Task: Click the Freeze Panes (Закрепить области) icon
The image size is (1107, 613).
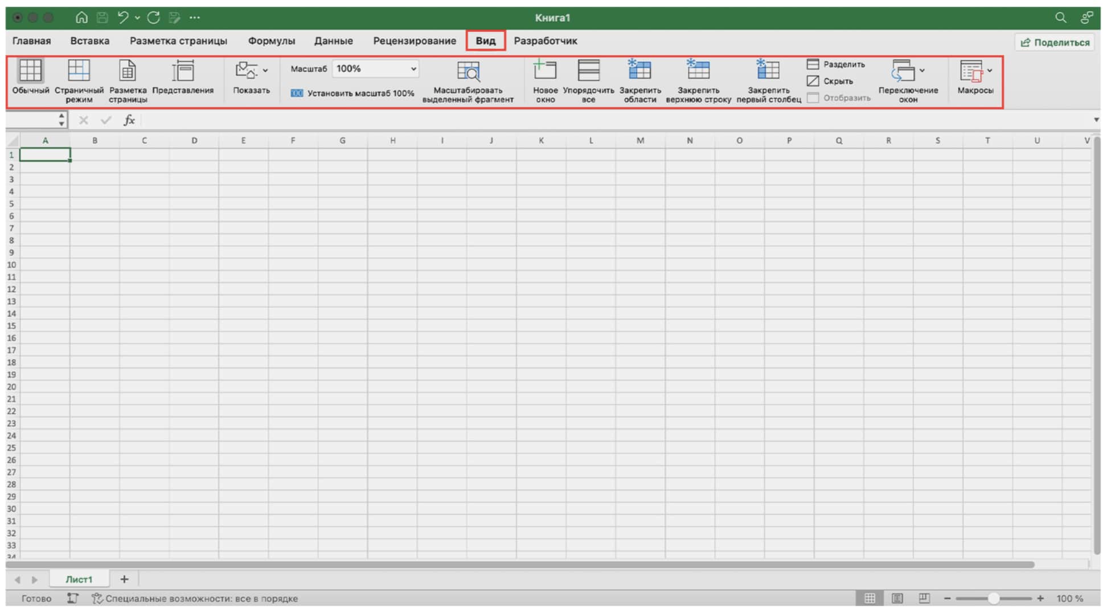Action: pyautogui.click(x=639, y=71)
